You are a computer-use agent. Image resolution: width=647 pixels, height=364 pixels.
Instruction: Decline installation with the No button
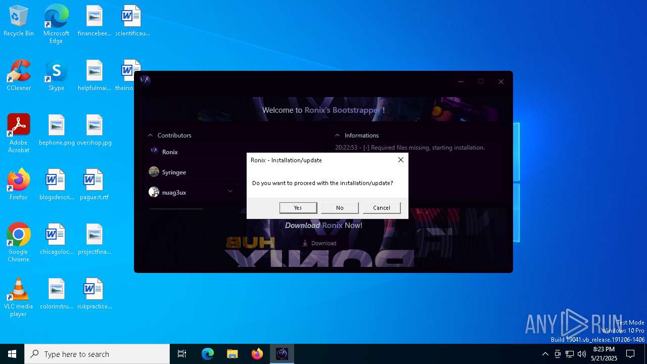pos(340,208)
